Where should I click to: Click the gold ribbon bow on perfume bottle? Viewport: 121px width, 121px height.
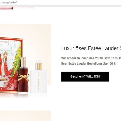tap(23, 77)
